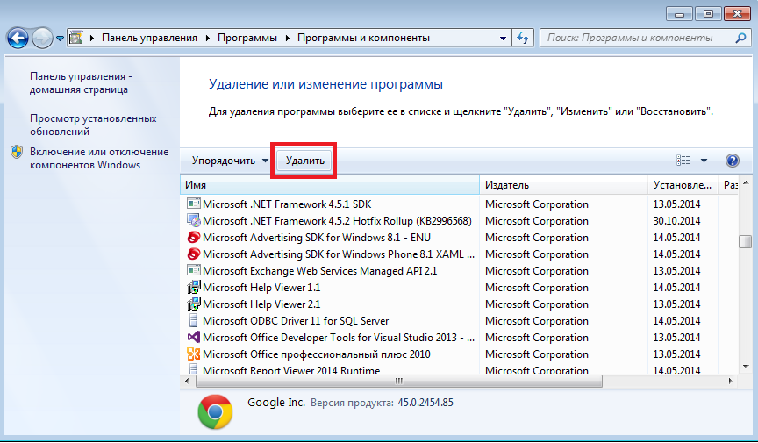The width and height of the screenshot is (758, 443).
Task: Click icon of Advertising SDK Windows Phone 8.1 XAML
Action: pos(193,254)
